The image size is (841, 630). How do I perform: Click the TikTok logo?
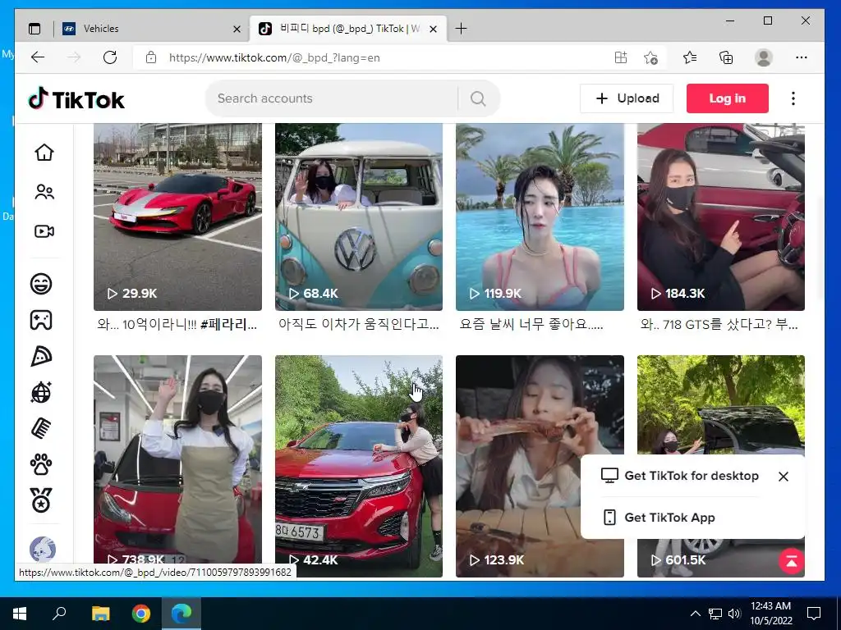pos(76,99)
